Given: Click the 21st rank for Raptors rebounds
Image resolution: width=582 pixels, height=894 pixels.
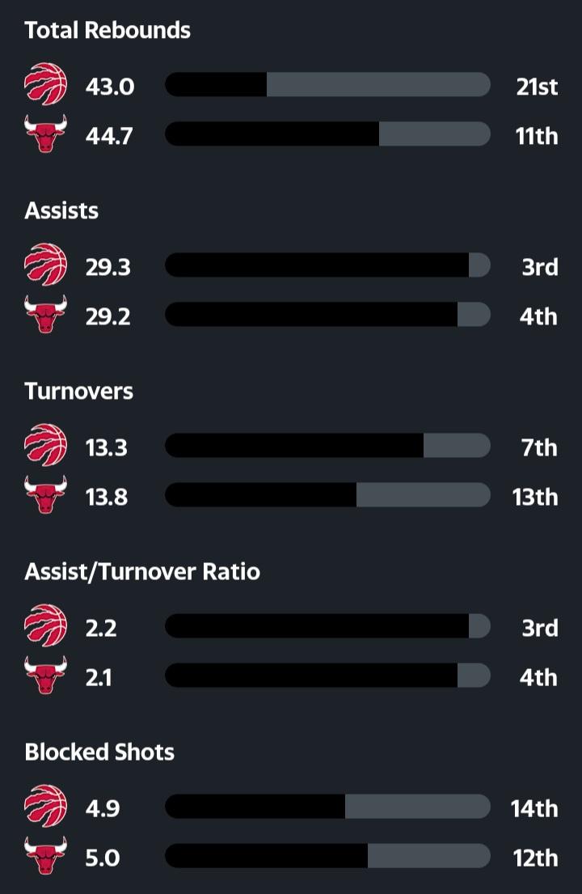Looking at the screenshot, I should pyautogui.click(x=537, y=86).
